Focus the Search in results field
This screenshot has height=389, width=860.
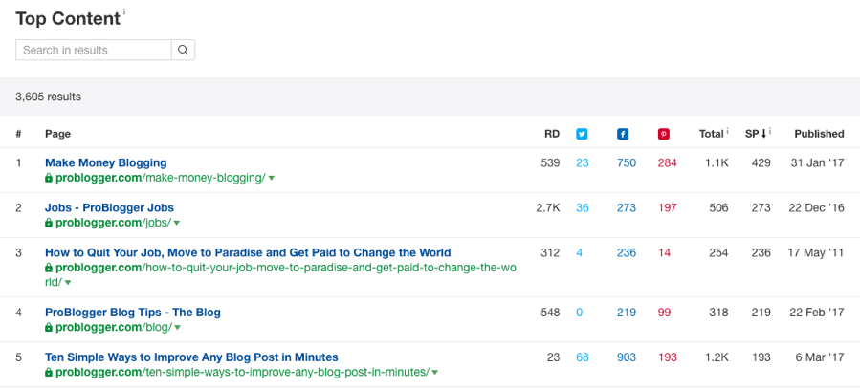94,50
